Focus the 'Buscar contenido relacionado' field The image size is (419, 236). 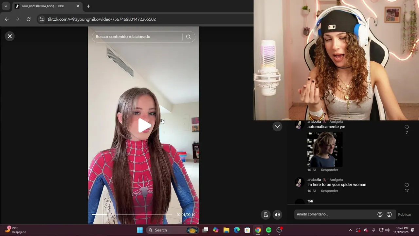coord(137,37)
